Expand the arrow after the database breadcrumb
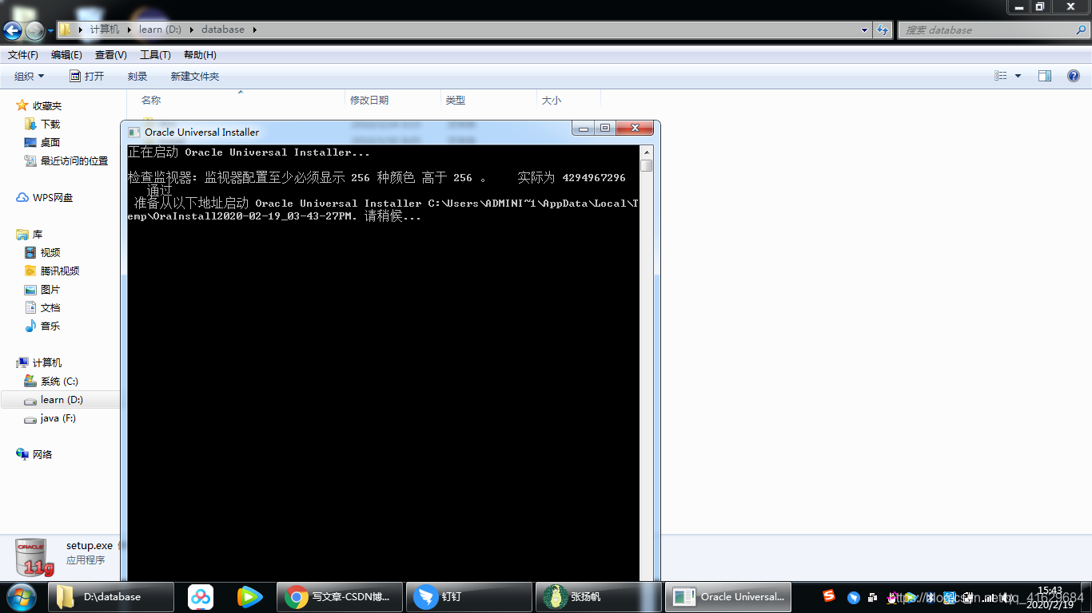Viewport: 1092px width, 613px height. point(255,30)
